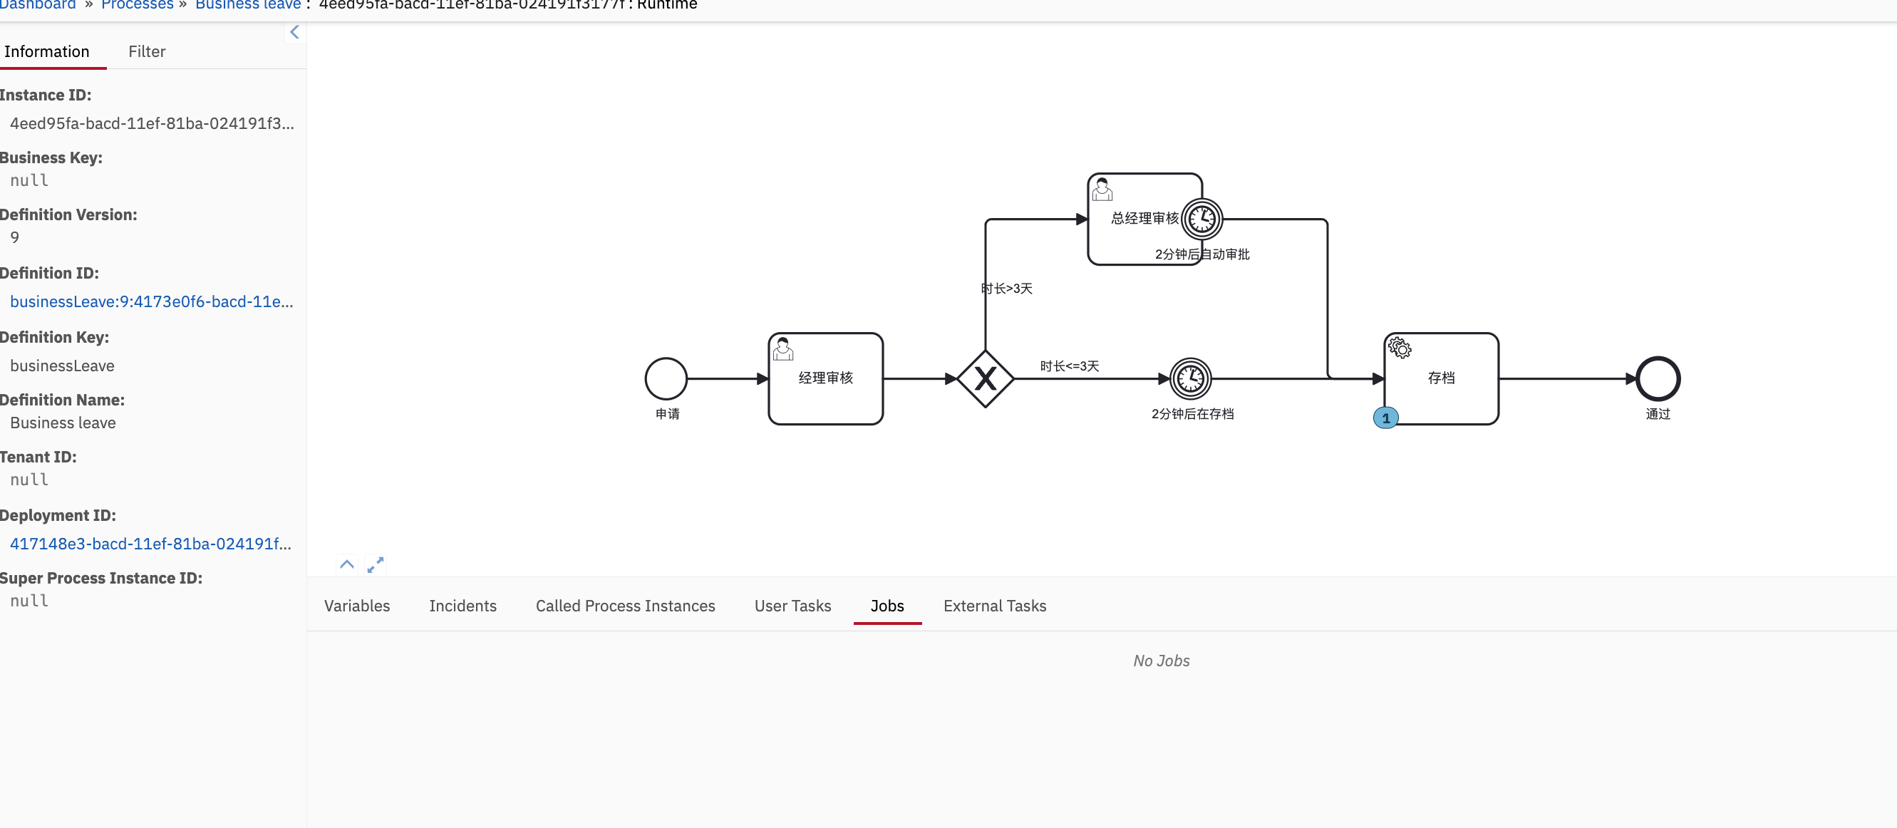This screenshot has width=1897, height=828.
Task: Open the Incidents tab
Action: click(x=462, y=606)
